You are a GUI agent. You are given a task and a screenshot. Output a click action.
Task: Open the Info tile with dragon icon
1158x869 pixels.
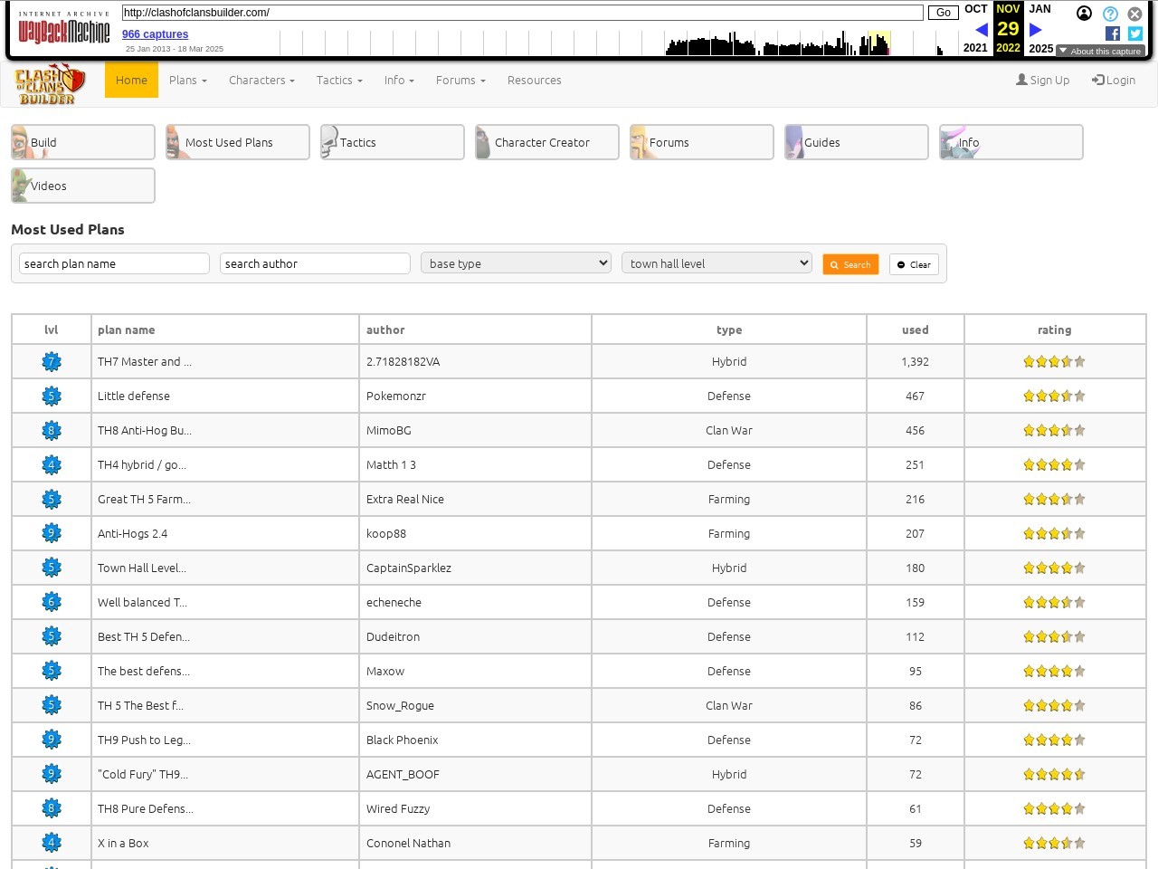(x=1011, y=142)
